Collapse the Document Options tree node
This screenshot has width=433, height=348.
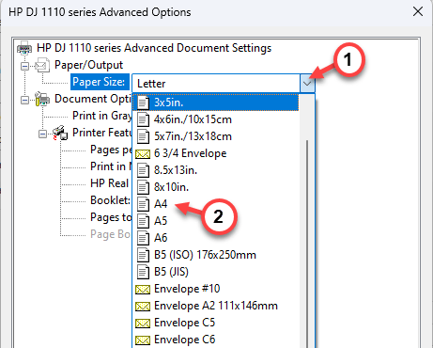pyautogui.click(x=24, y=100)
